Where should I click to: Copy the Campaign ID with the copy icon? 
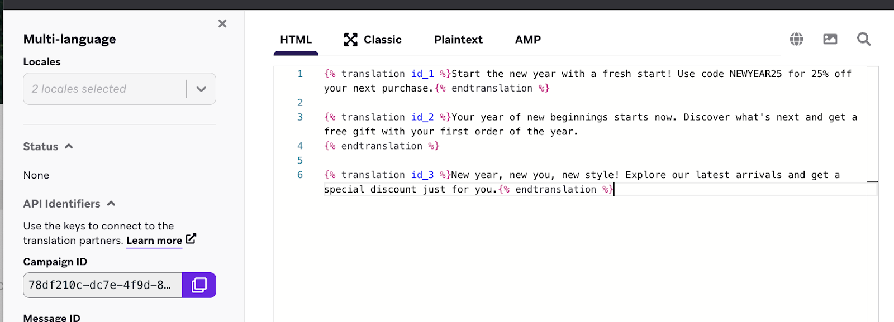tap(199, 285)
